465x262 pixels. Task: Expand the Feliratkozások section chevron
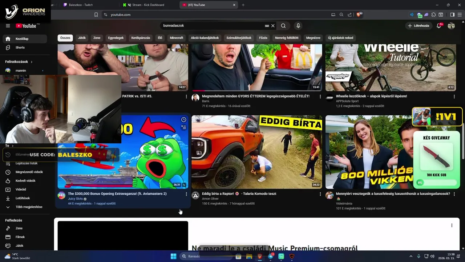31,62
